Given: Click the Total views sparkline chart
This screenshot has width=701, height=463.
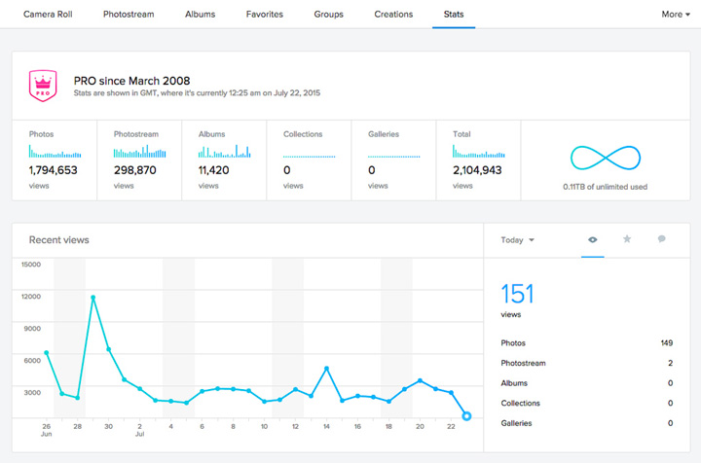Looking at the screenshot, I should [479, 152].
